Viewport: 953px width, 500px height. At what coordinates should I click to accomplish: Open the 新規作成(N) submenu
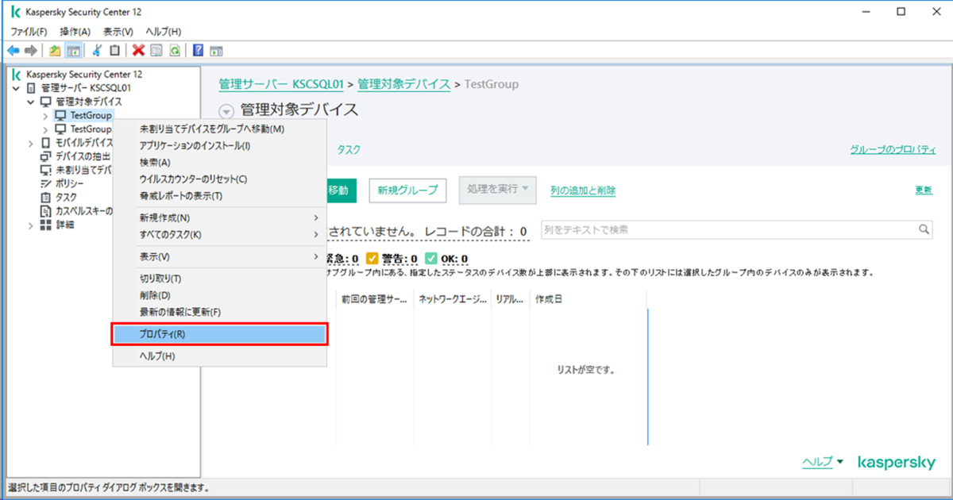point(218,217)
